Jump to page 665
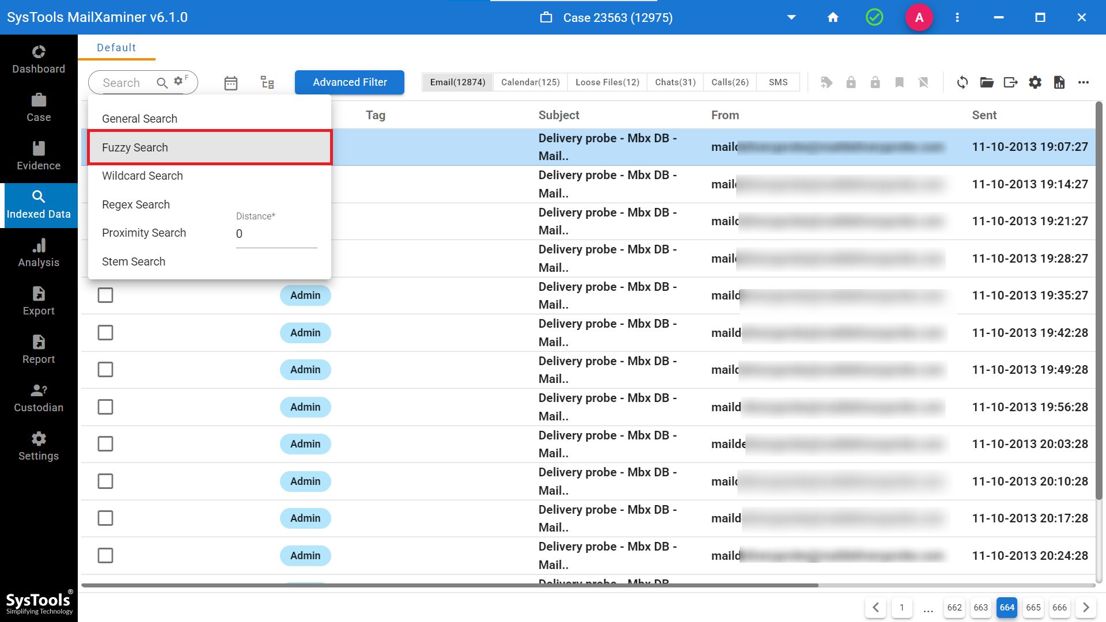 [1033, 608]
